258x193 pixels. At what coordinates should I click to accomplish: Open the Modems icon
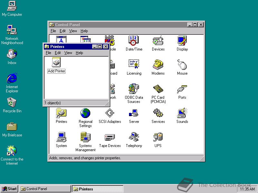click(x=158, y=67)
